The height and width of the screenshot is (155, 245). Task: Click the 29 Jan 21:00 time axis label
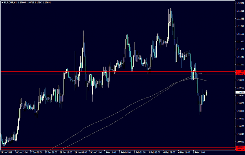click(96, 153)
